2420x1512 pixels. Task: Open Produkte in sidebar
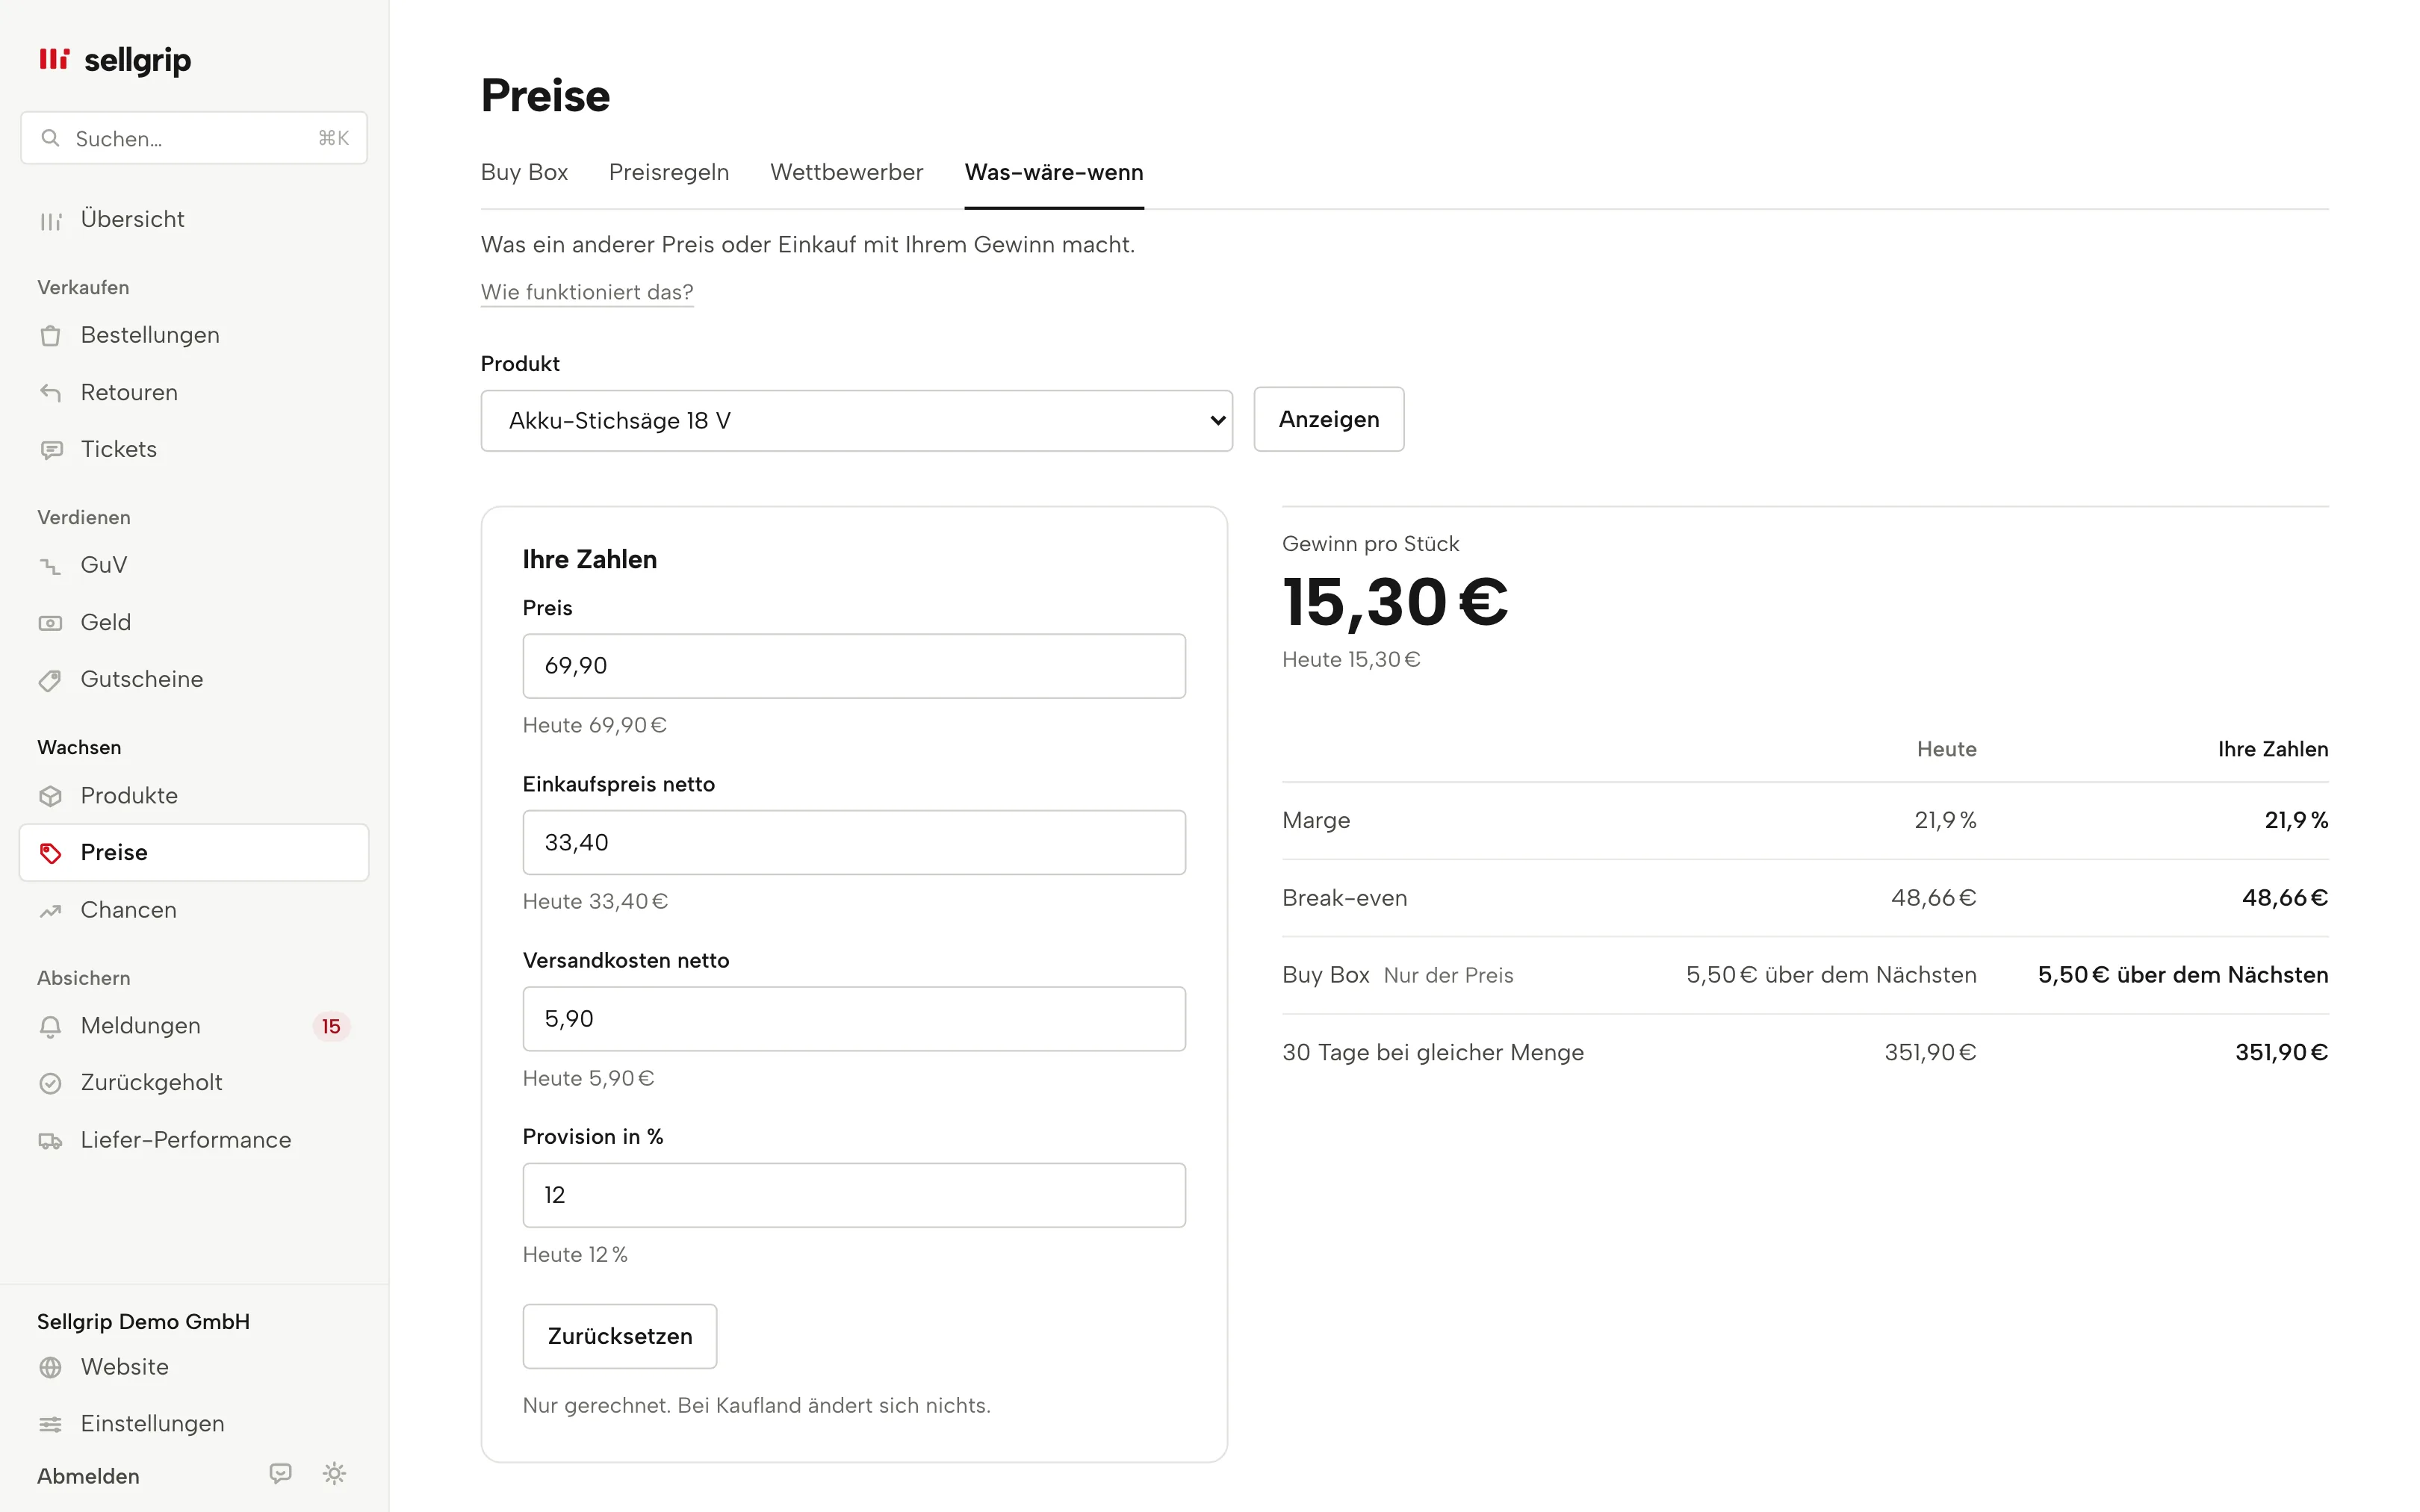[194, 795]
